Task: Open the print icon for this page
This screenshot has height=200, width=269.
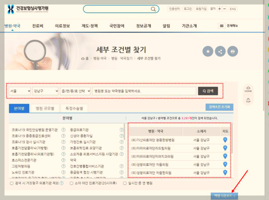Action: click(x=233, y=51)
